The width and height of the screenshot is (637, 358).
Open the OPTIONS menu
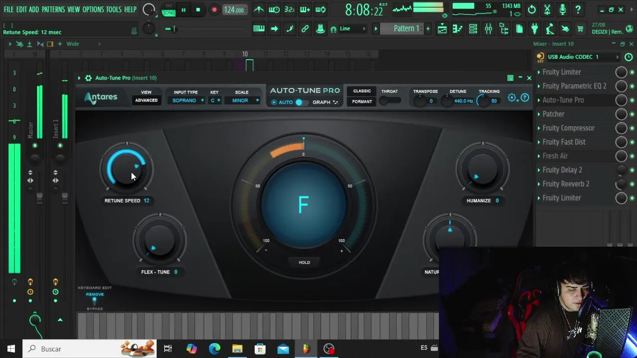click(x=93, y=9)
